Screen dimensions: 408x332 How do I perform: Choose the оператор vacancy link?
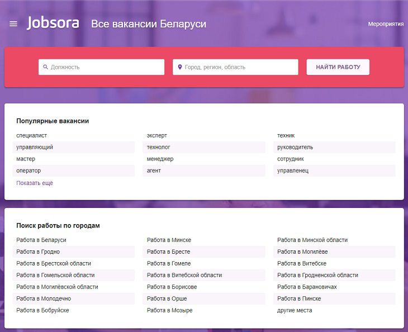(x=29, y=170)
